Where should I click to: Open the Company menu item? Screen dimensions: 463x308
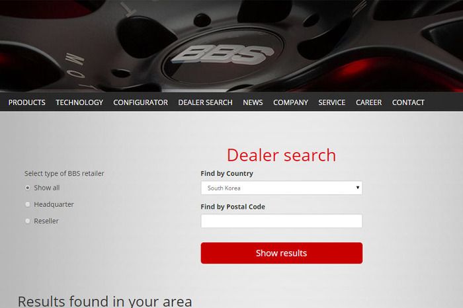point(290,102)
